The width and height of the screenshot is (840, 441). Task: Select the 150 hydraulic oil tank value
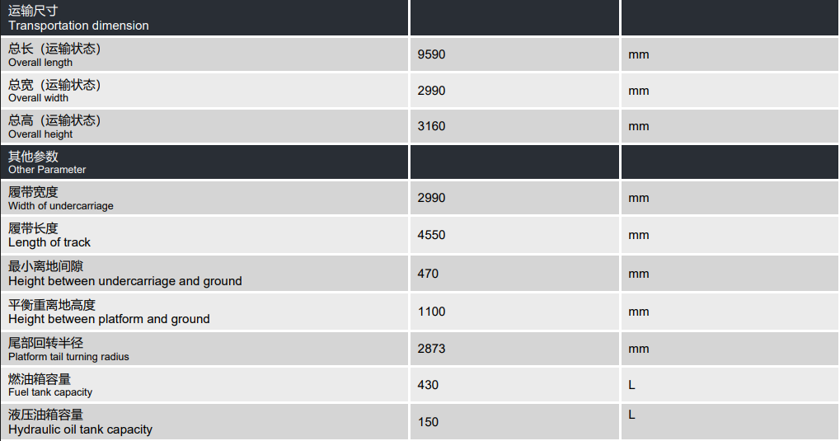[x=428, y=422]
